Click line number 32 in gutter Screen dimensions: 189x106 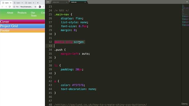click(50, 42)
